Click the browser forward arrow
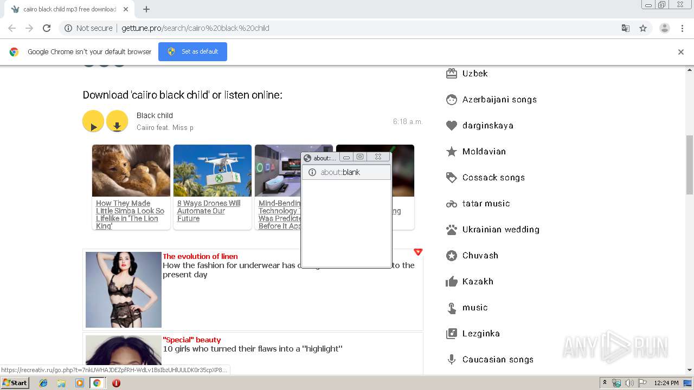Screen dimensions: 694x390 pyautogui.click(x=29, y=28)
